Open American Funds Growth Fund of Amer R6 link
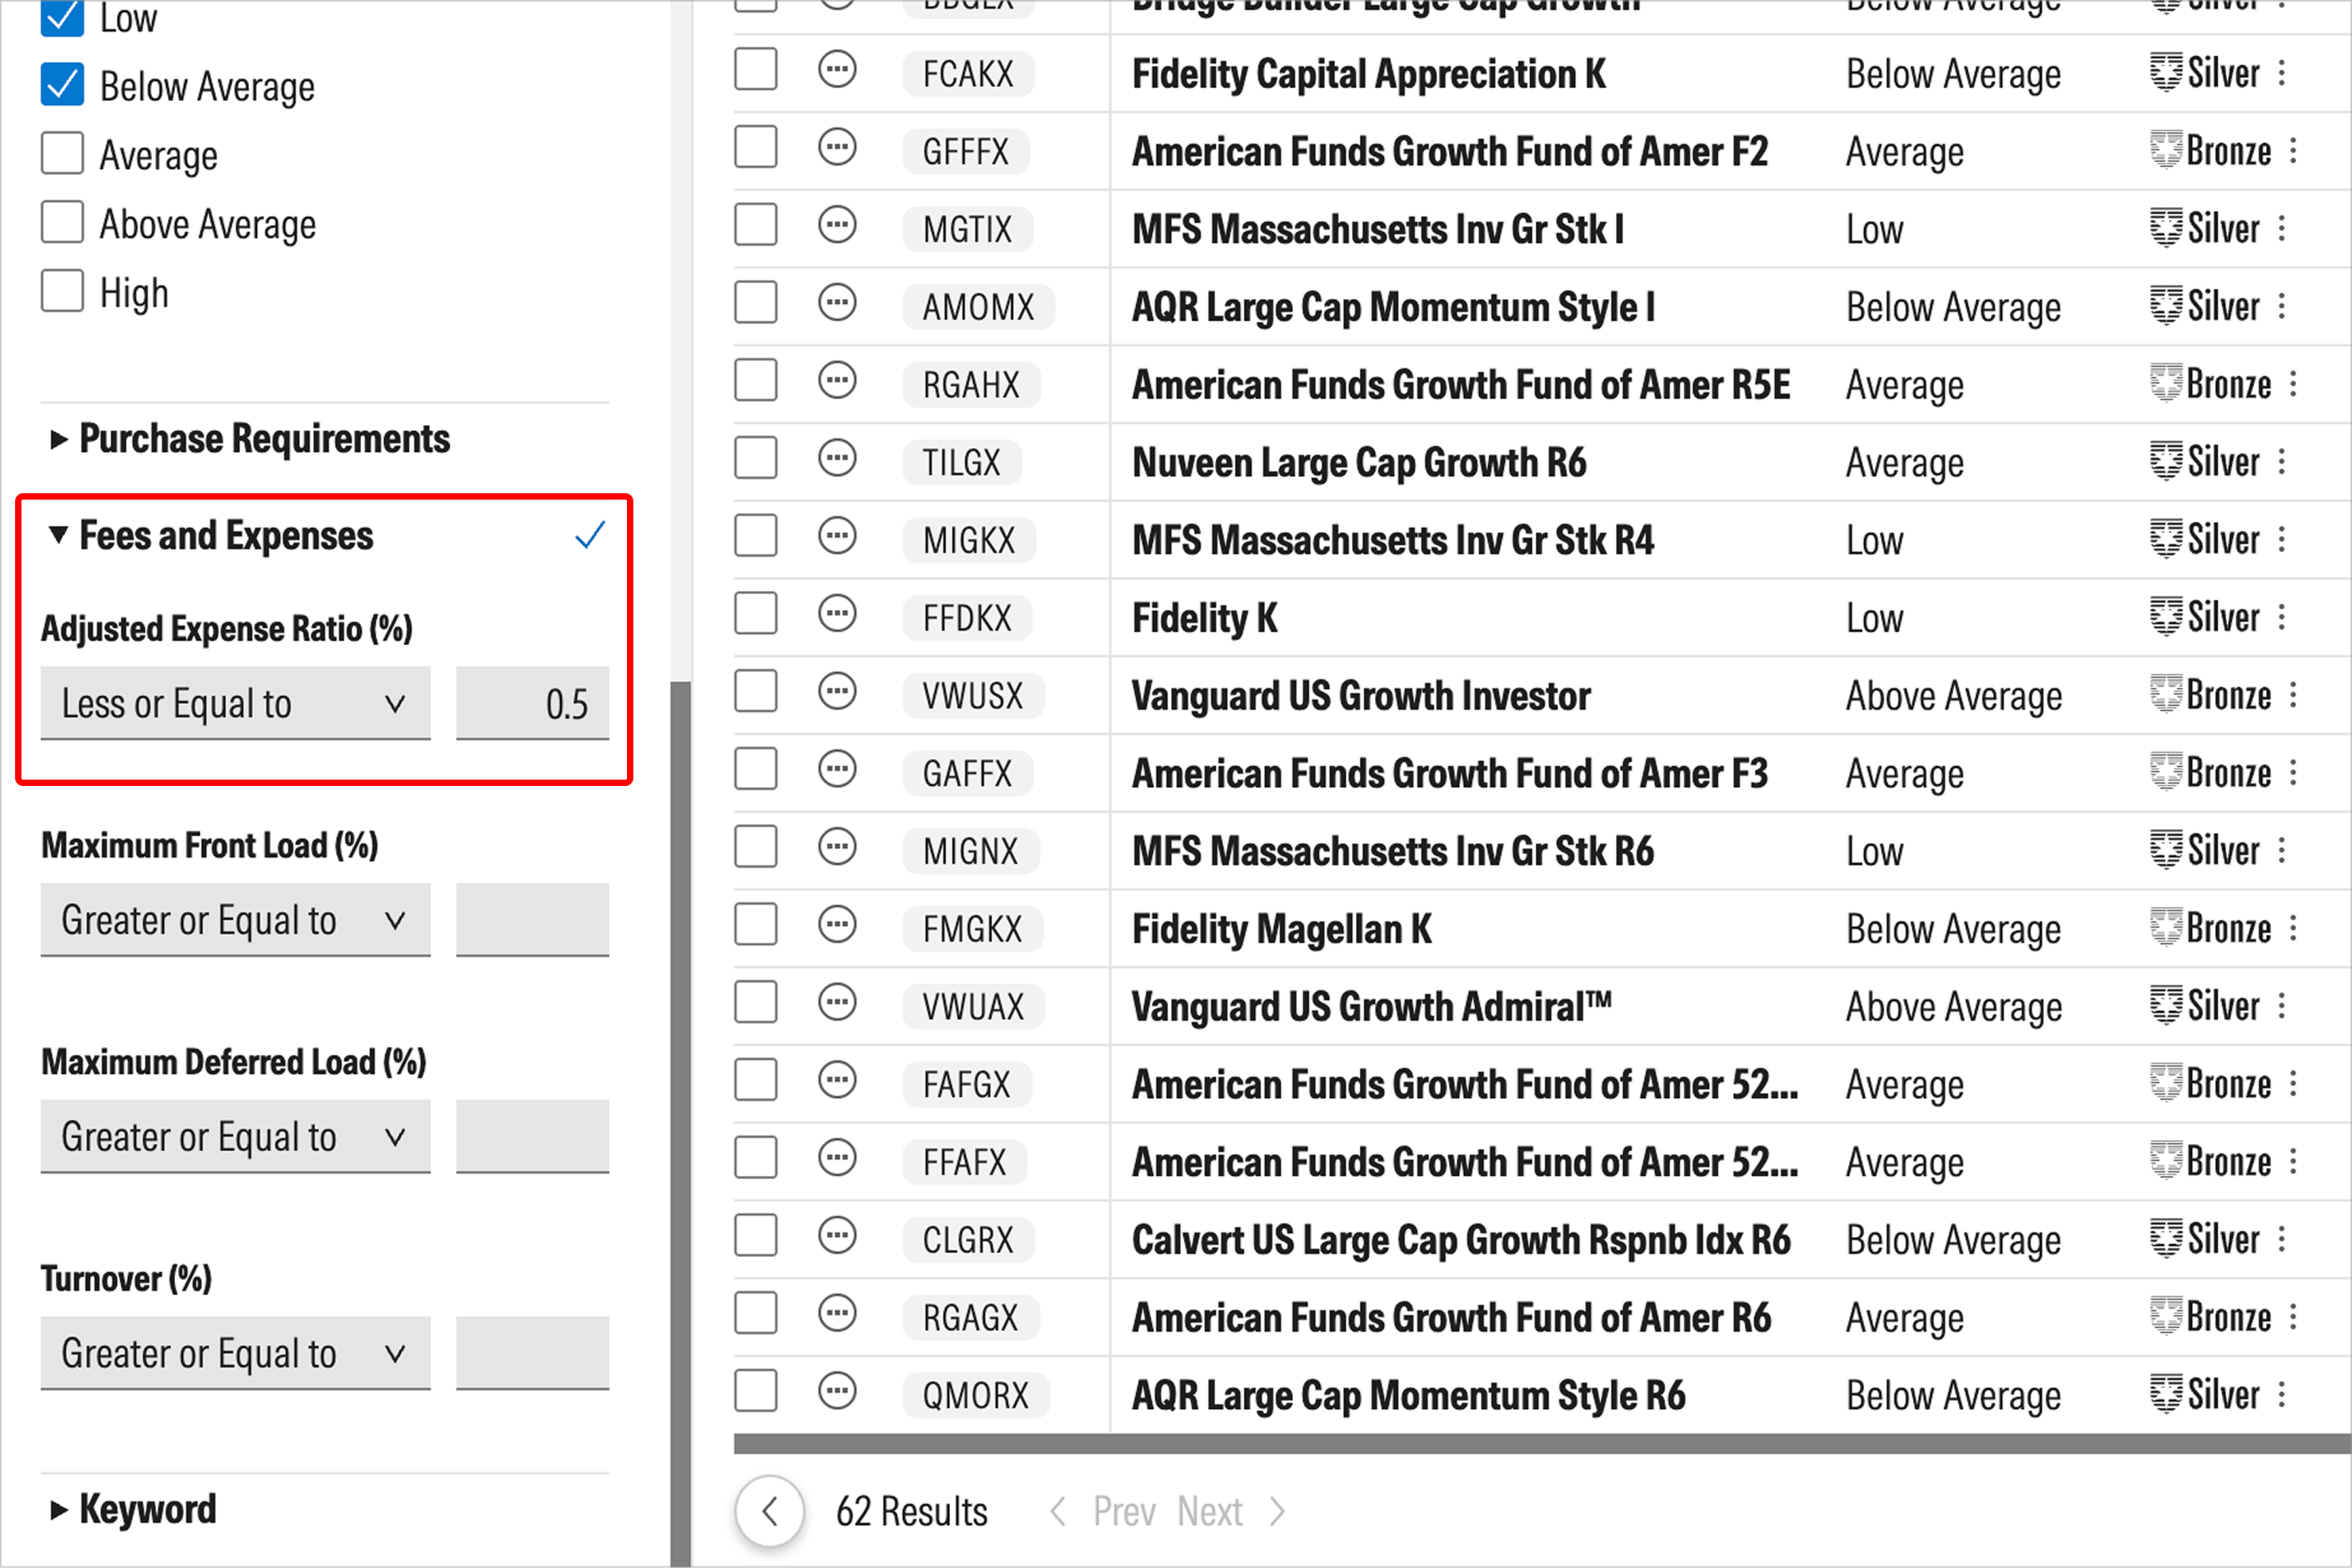 click(1451, 1318)
